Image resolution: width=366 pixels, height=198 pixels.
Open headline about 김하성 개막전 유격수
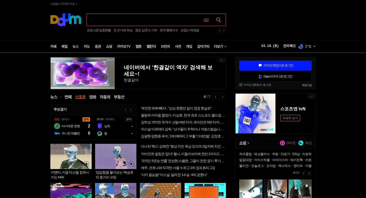pyautogui.click(x=183, y=122)
